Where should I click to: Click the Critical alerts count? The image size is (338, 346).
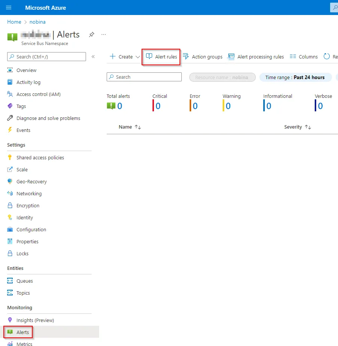tap(158, 106)
